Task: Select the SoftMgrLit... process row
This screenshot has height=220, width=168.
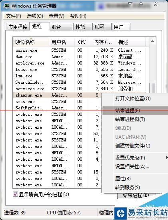Action: (57, 108)
